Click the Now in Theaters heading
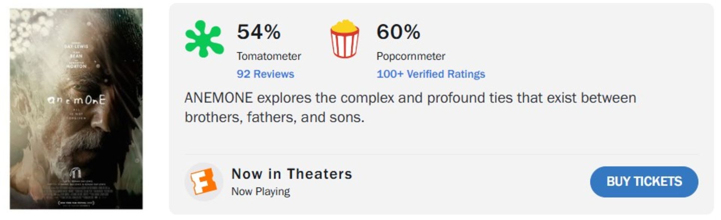 (x=292, y=174)
